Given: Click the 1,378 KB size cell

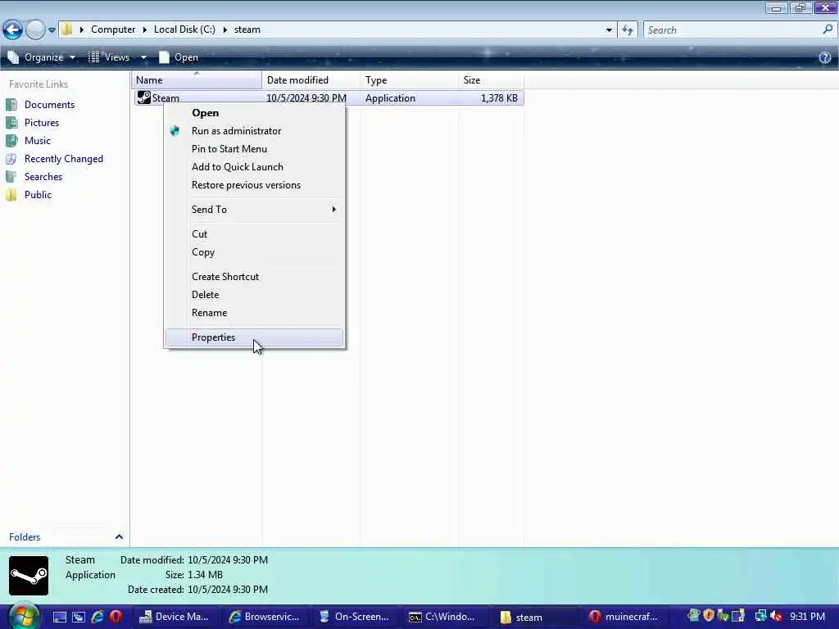Looking at the screenshot, I should 499,98.
